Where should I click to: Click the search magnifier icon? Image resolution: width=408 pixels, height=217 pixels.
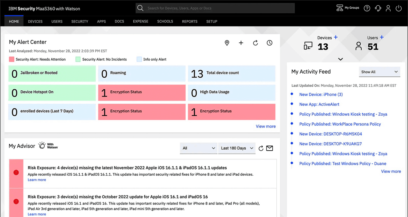tap(140, 8)
